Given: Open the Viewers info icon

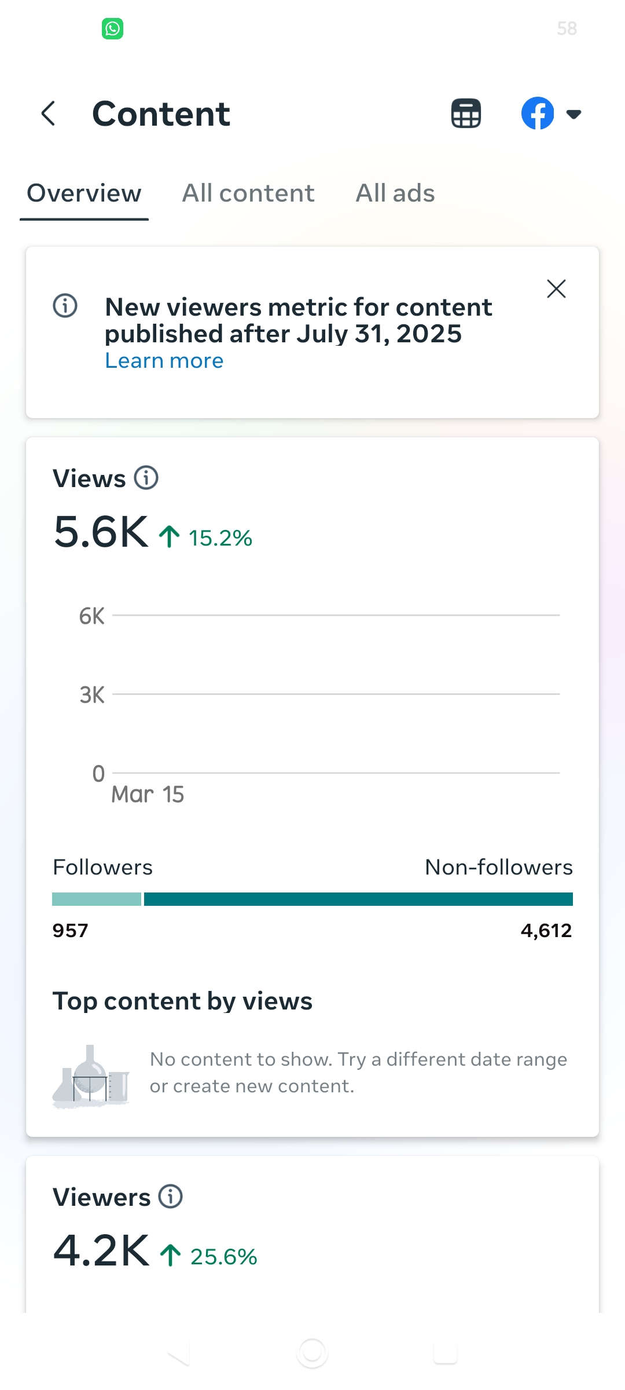Looking at the screenshot, I should point(171,1196).
